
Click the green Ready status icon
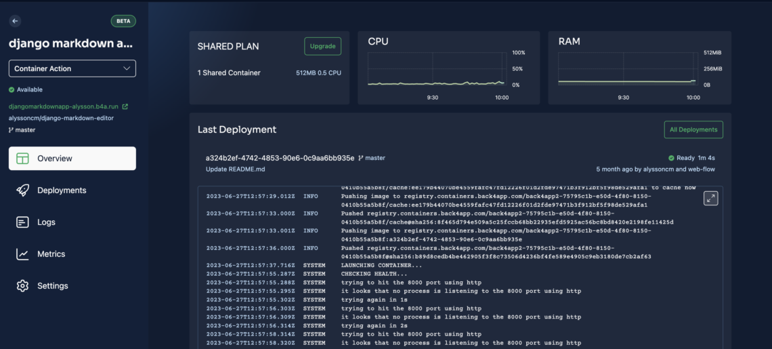[x=671, y=158]
